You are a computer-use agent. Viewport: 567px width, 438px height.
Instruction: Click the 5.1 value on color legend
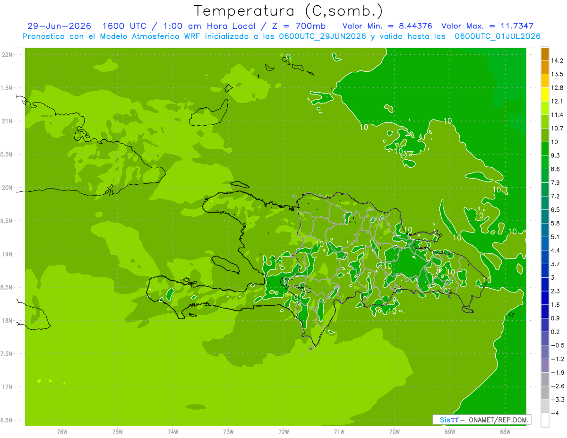point(555,237)
